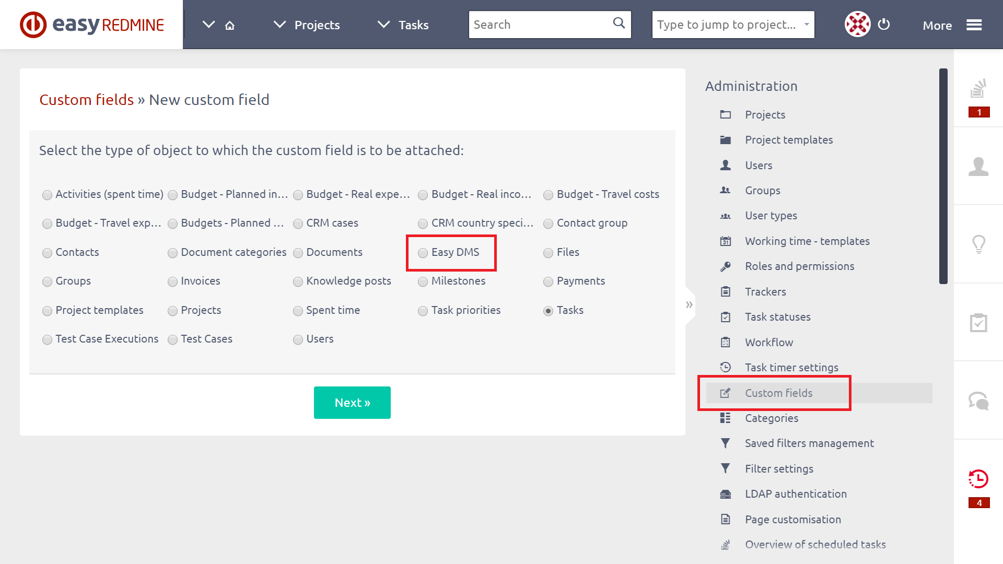Click the Administration panel vertical scrollbar
The image size is (1003, 564).
click(943, 176)
